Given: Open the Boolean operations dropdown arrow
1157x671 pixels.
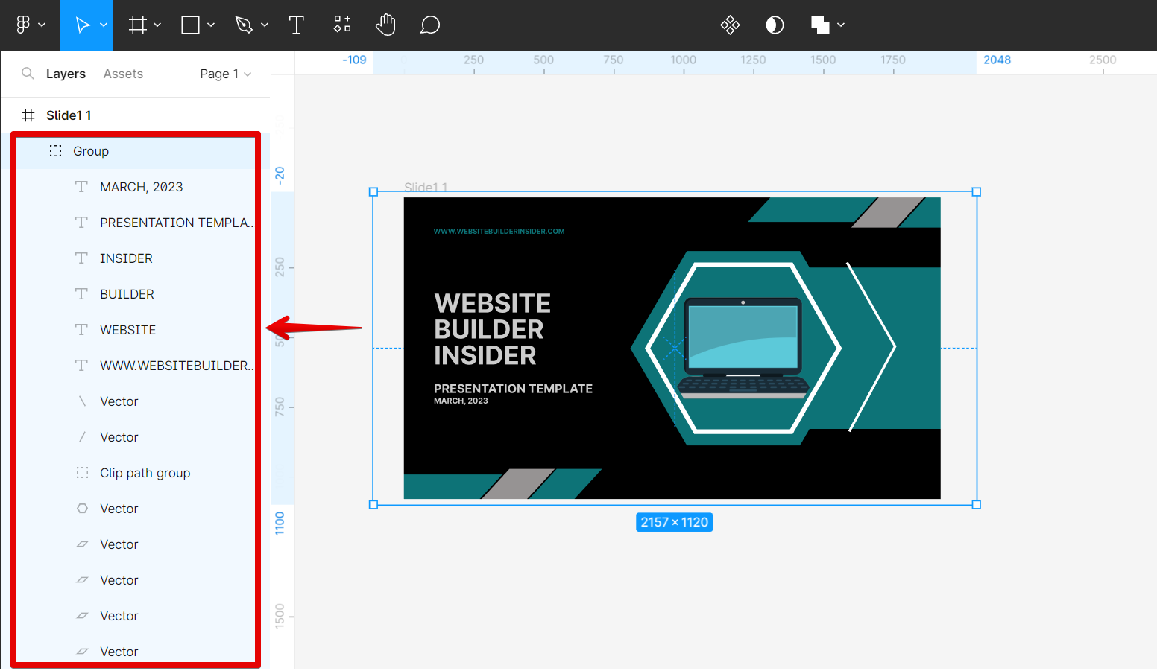Looking at the screenshot, I should [x=841, y=25].
